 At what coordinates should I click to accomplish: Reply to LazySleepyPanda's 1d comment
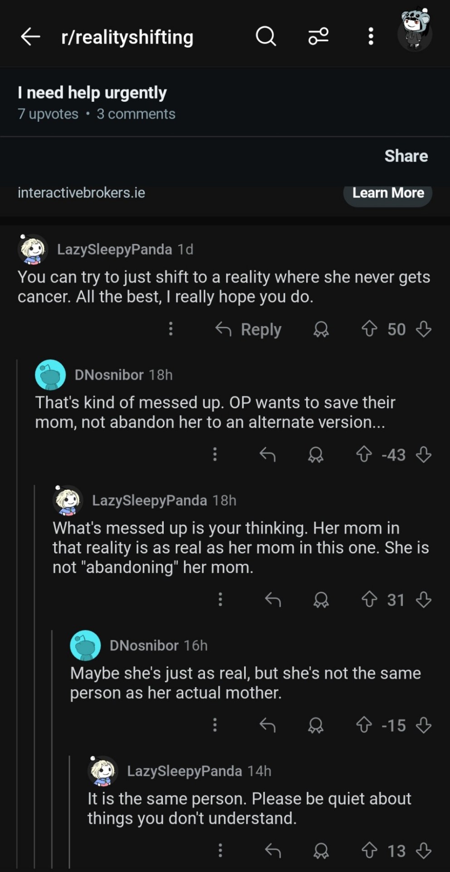tap(249, 329)
